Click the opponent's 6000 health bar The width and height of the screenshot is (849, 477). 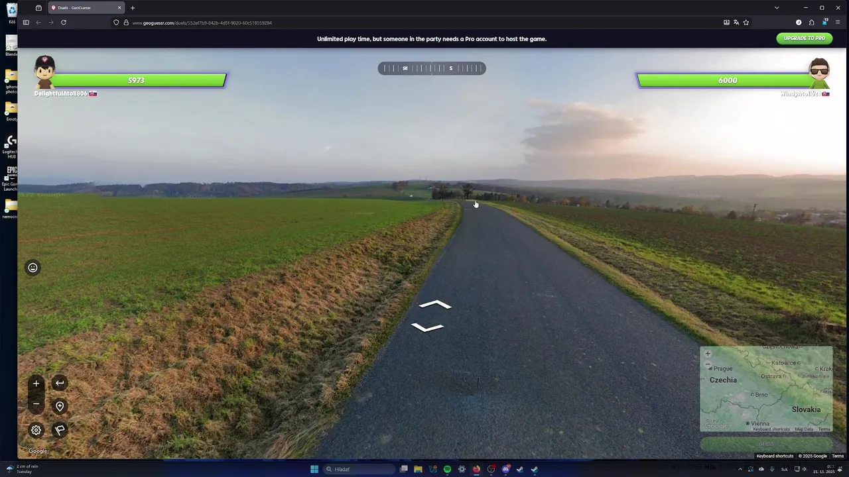(727, 80)
